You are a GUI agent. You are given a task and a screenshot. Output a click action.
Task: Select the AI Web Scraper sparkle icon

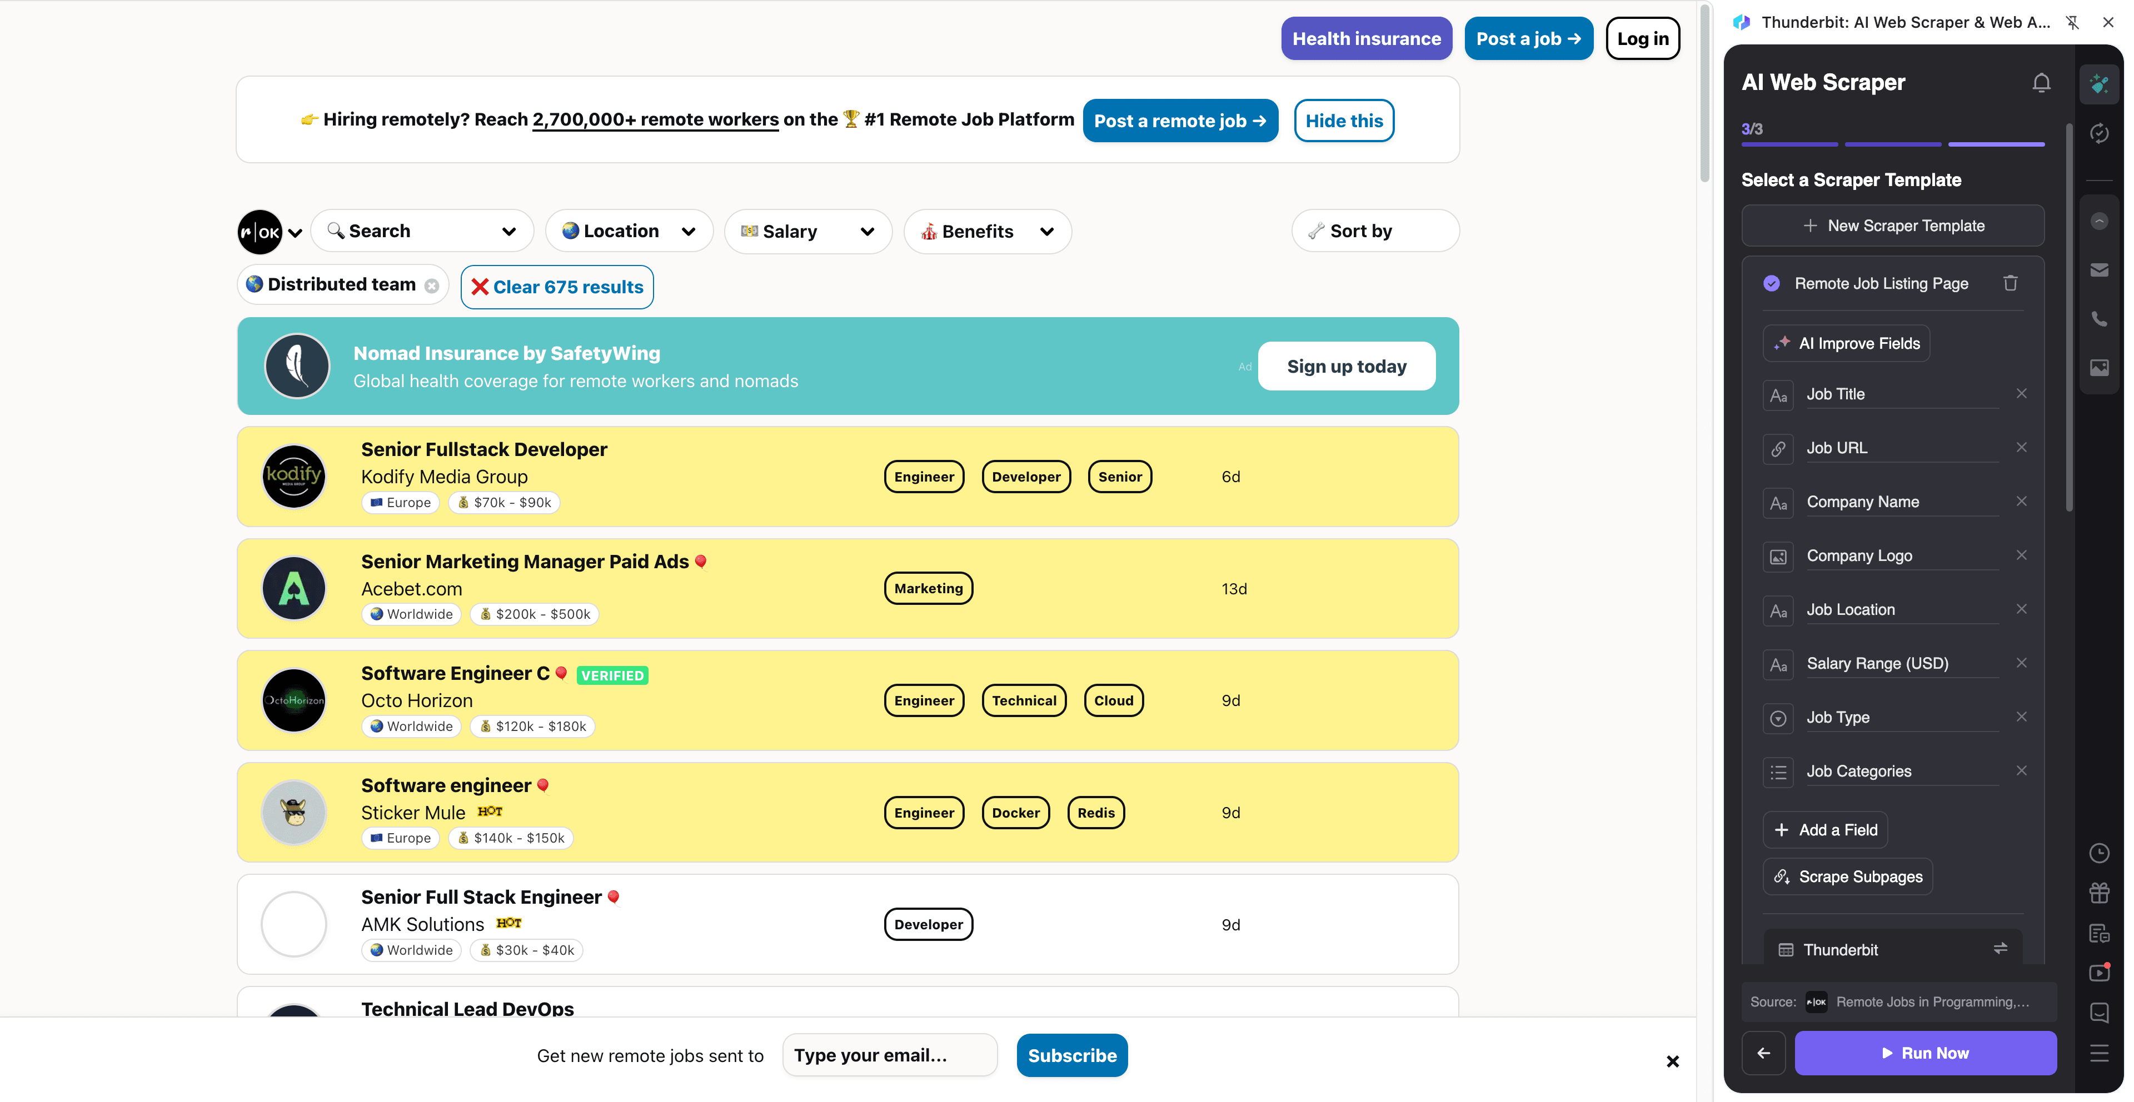(x=2100, y=83)
